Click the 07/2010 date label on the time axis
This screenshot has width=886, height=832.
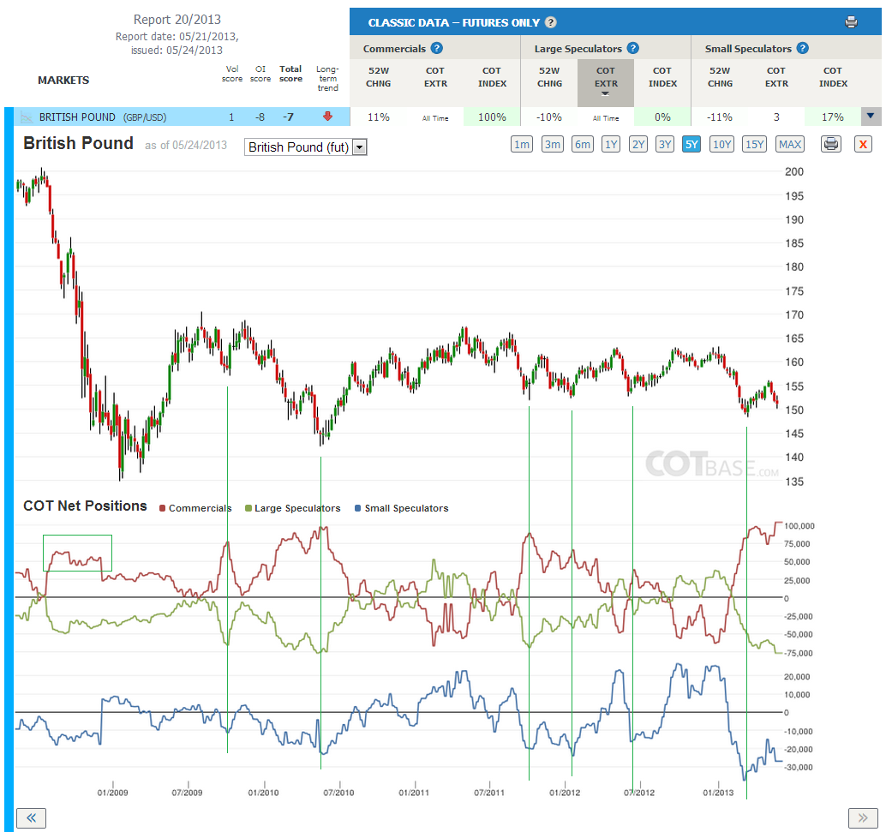click(x=338, y=793)
